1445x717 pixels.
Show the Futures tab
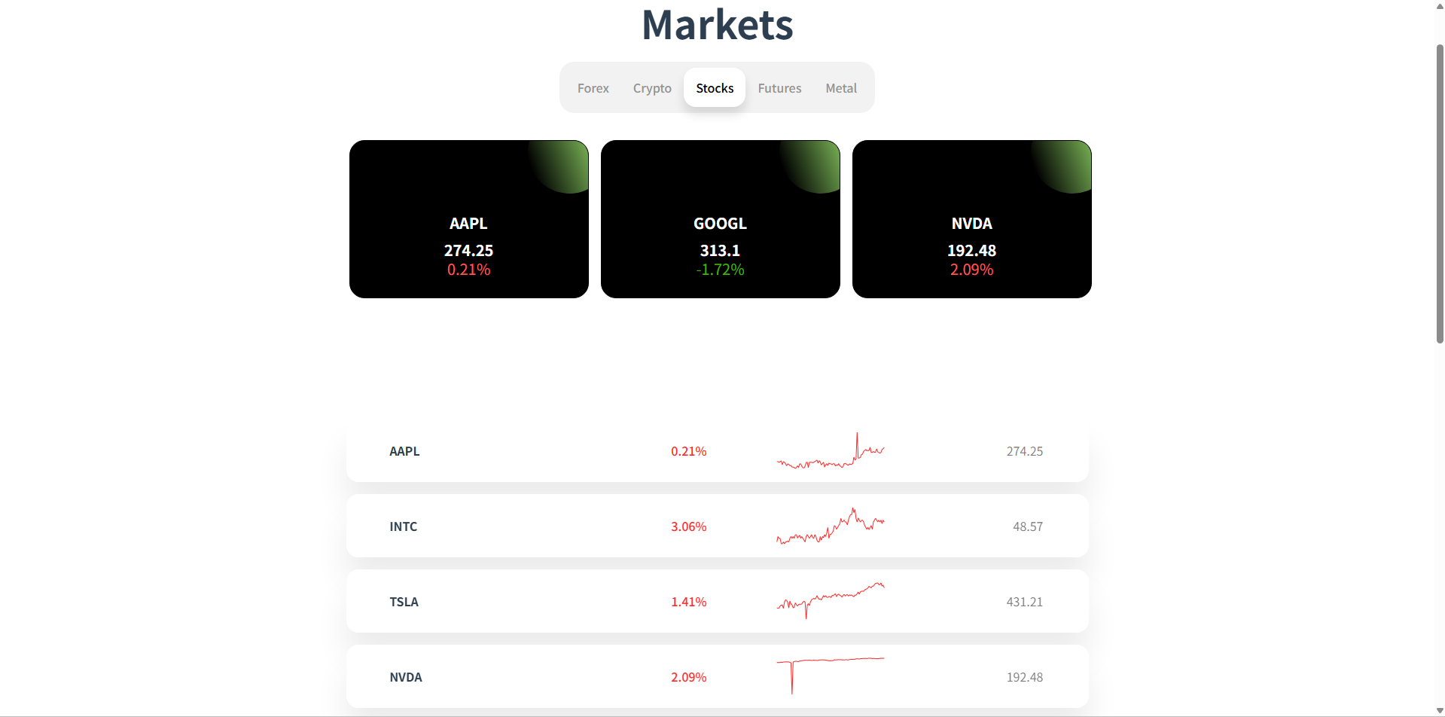click(779, 88)
